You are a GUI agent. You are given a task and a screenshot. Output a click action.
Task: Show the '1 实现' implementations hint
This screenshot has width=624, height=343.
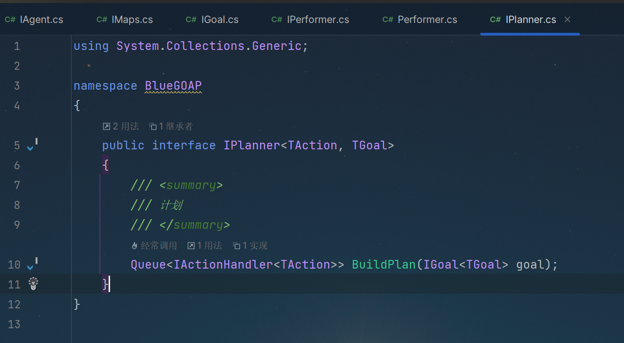[x=250, y=246]
